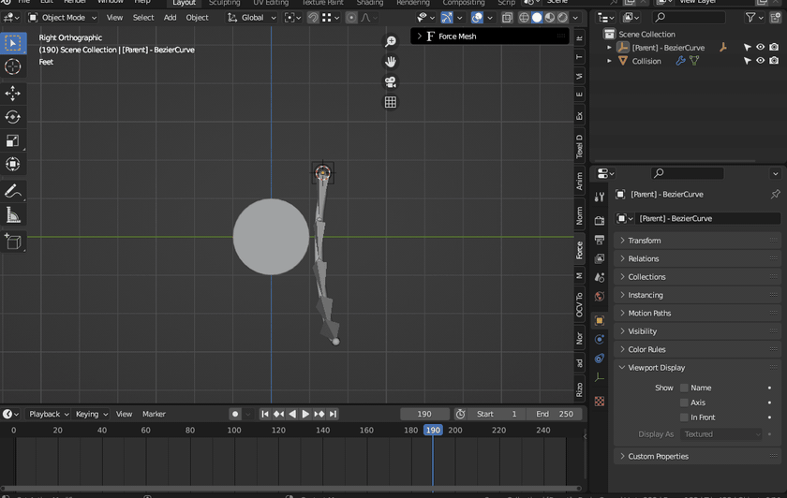Toggle auto keying record button
Screen dimensions: 787x498
tap(235, 415)
